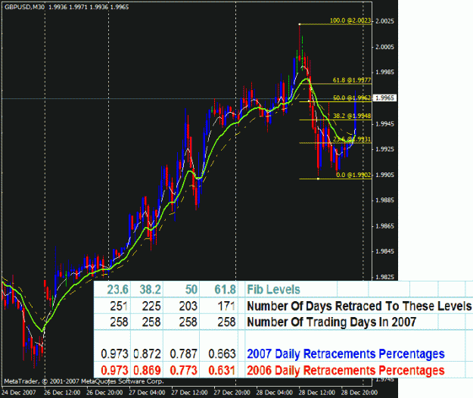Viewport: 473px width, 398px height.
Task: Click the 1.9825 price axis label
Action: (x=384, y=277)
